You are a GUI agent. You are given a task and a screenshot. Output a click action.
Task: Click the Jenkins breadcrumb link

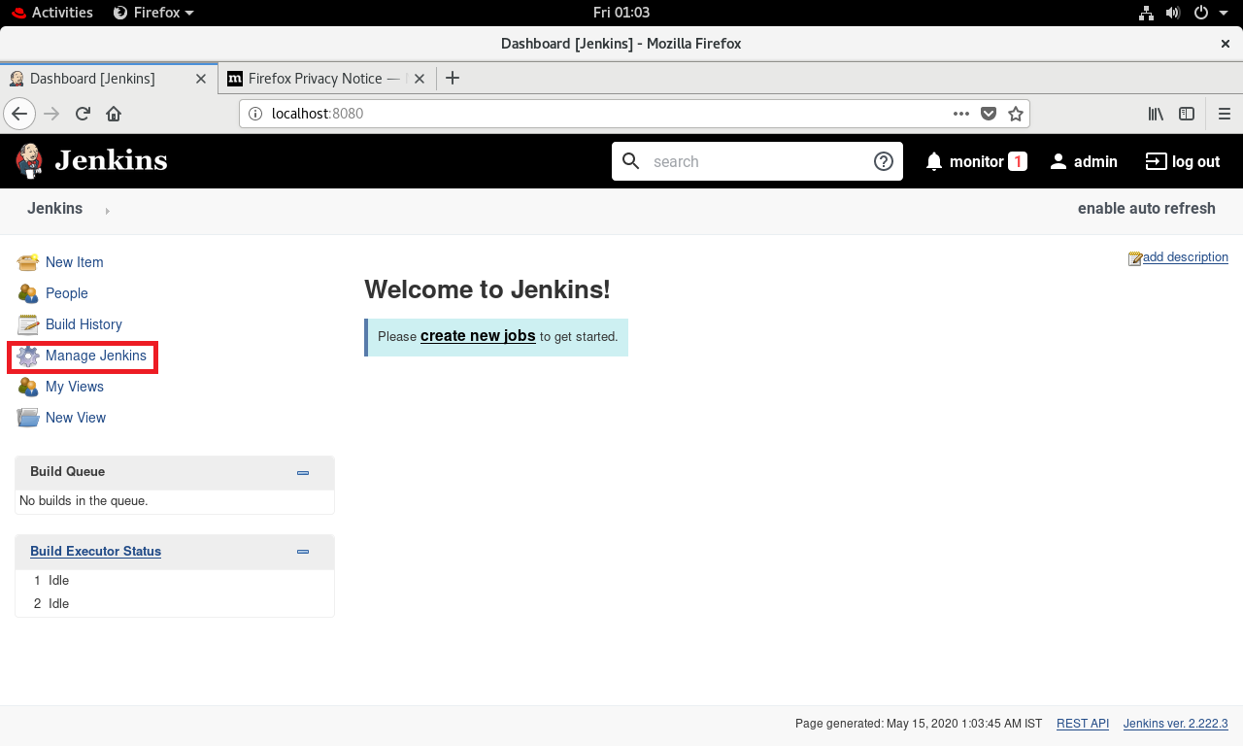click(55, 209)
